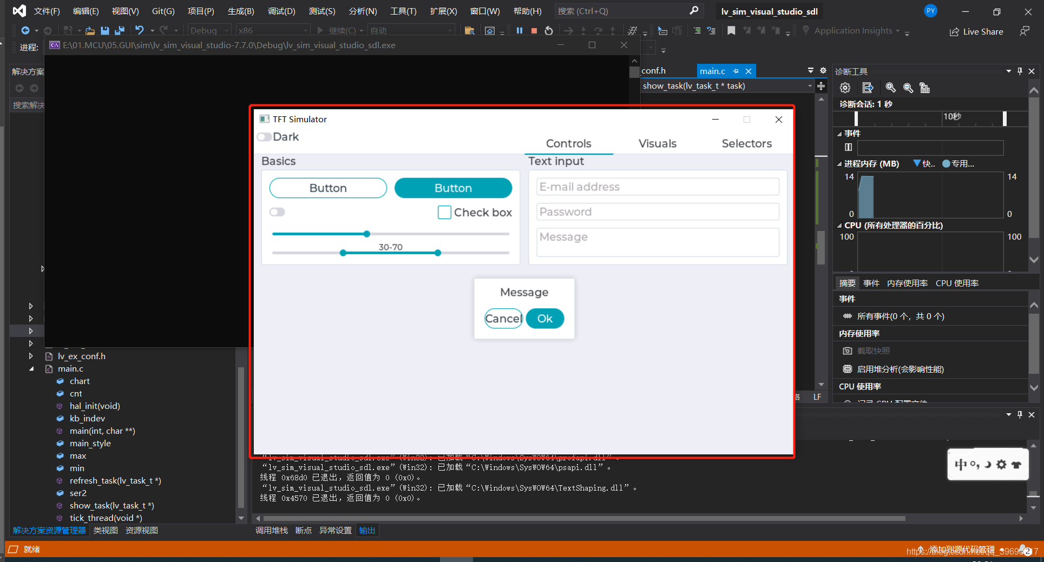
Task: Zoom in on the diagnostic timeline
Action: coord(890,88)
